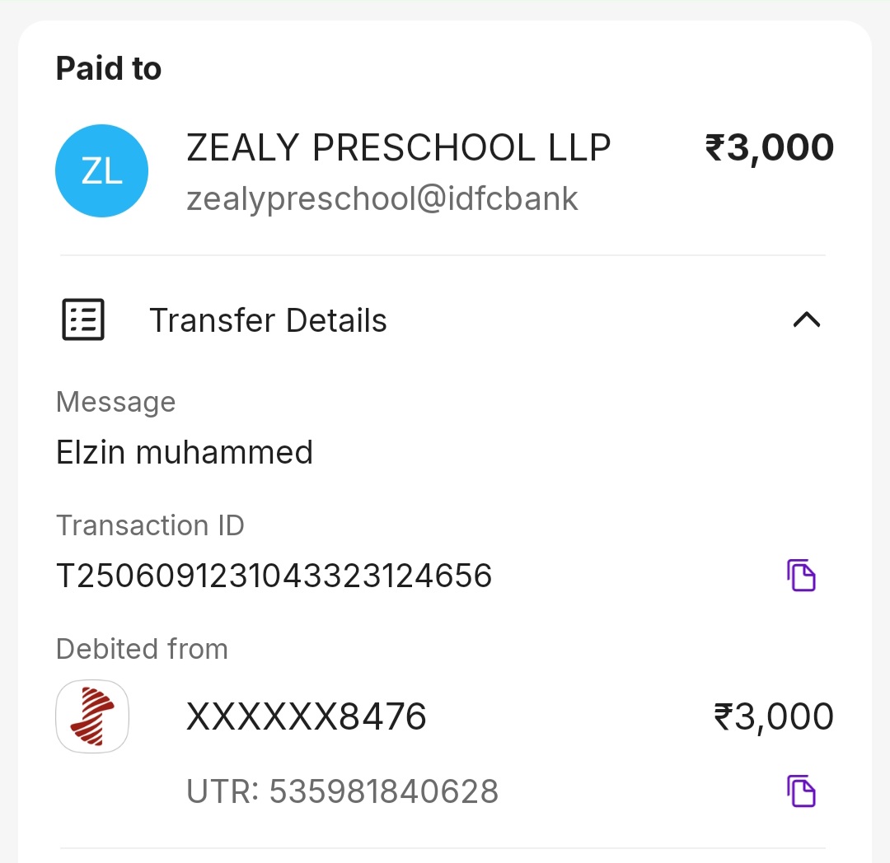890x863 pixels.
Task: Open the ZEALY PRESCHOOL LLP recipient name
Action: (x=399, y=148)
